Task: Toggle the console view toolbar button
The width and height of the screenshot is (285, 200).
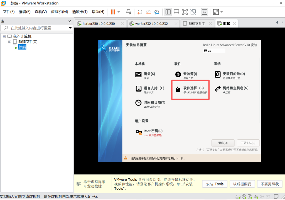Action: point(205,12)
